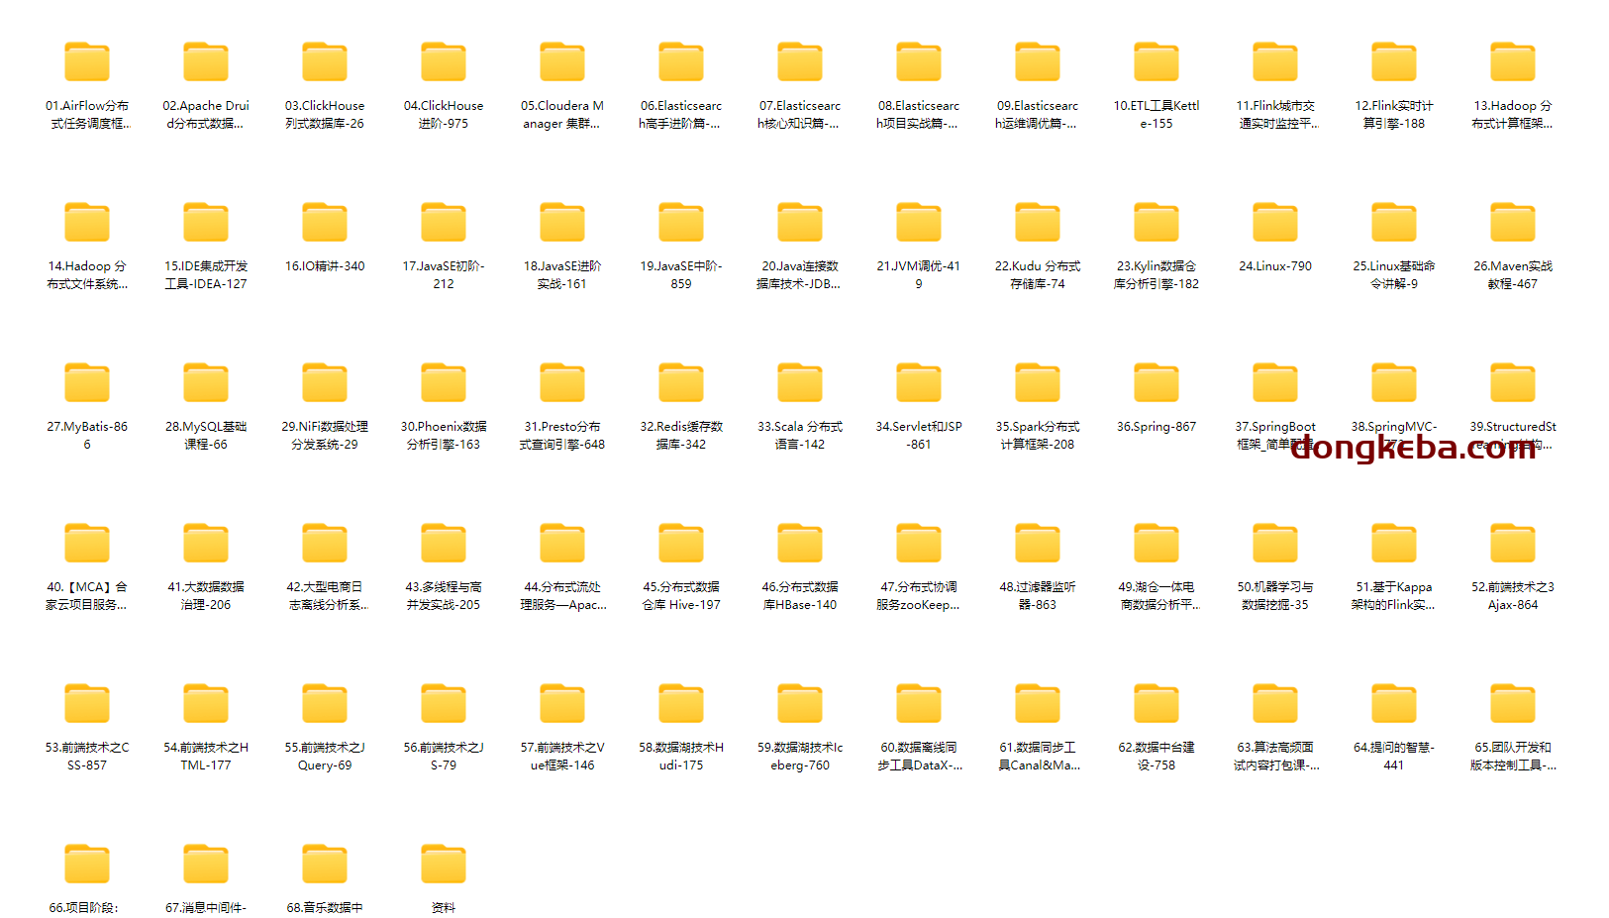The height and width of the screenshot is (918, 1609).
Task: Select folder 45.分布式数据仓库 Hive-197
Action: pos(681,543)
